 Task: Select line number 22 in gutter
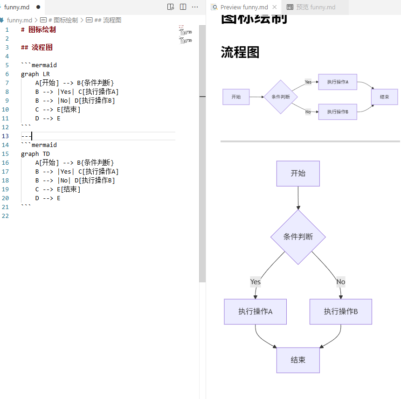(6, 216)
